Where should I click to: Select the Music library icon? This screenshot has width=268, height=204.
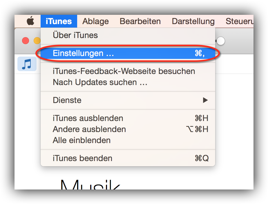(27, 64)
